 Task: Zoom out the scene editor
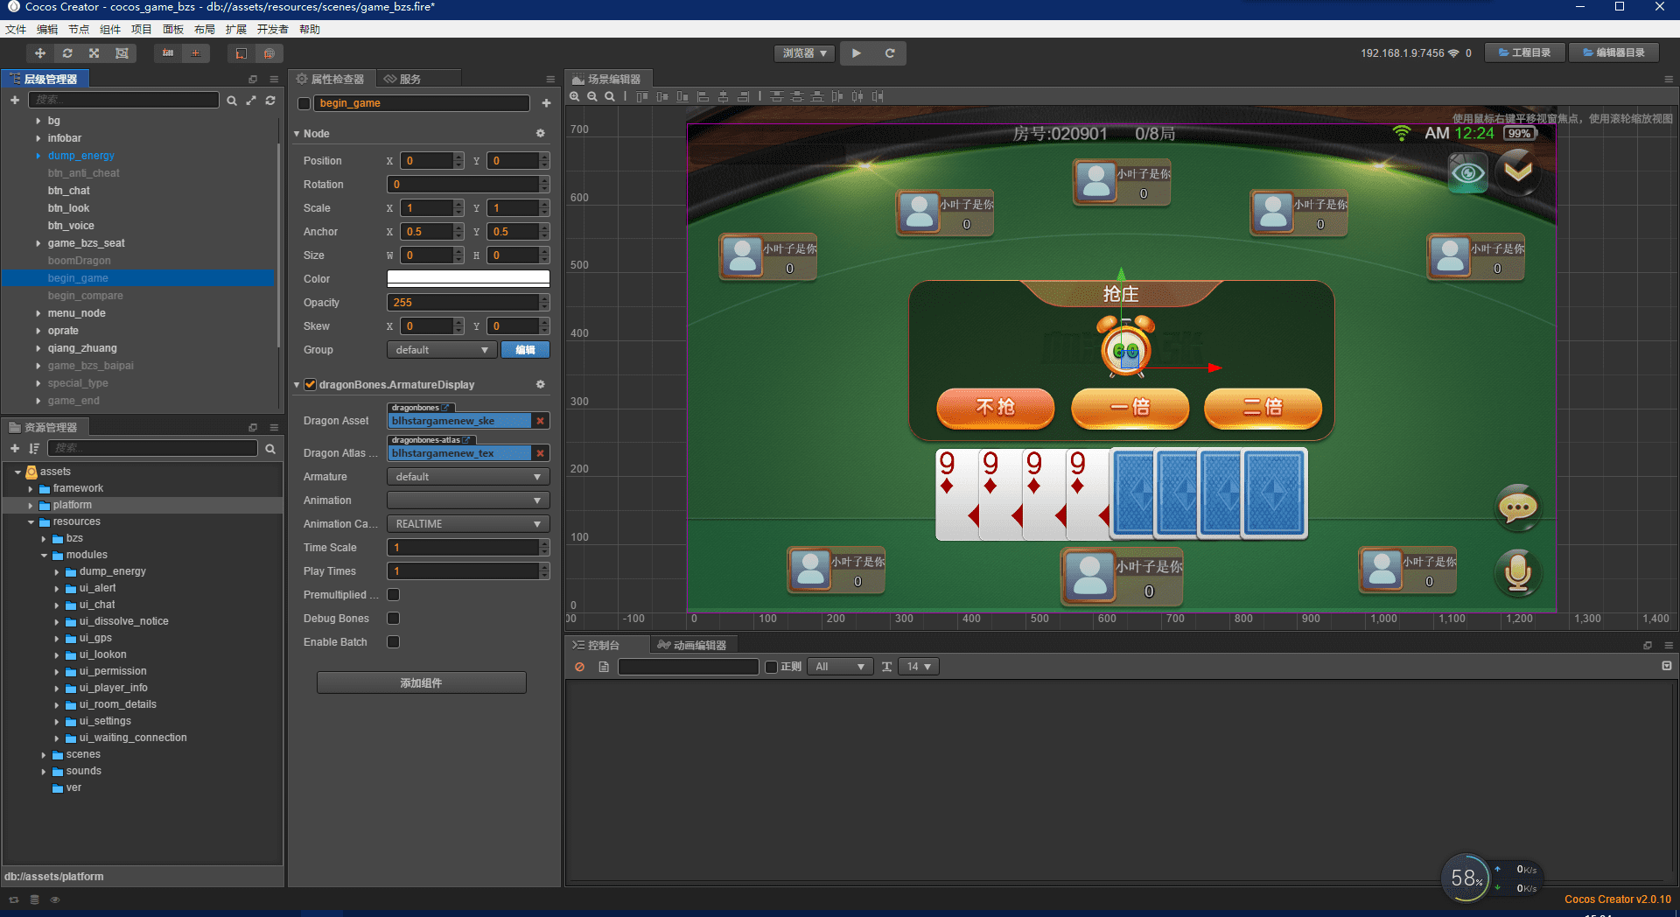592,96
